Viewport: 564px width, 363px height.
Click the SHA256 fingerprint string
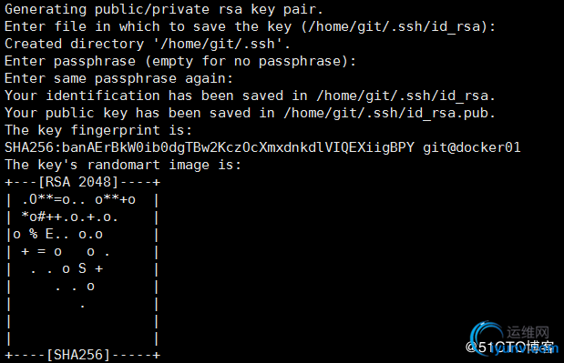click(x=210, y=147)
